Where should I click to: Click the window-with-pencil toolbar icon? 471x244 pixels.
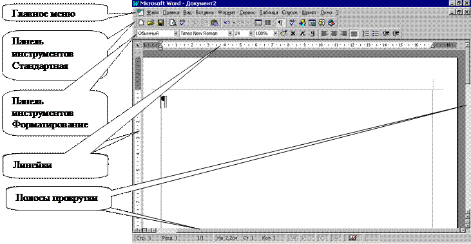(312, 23)
